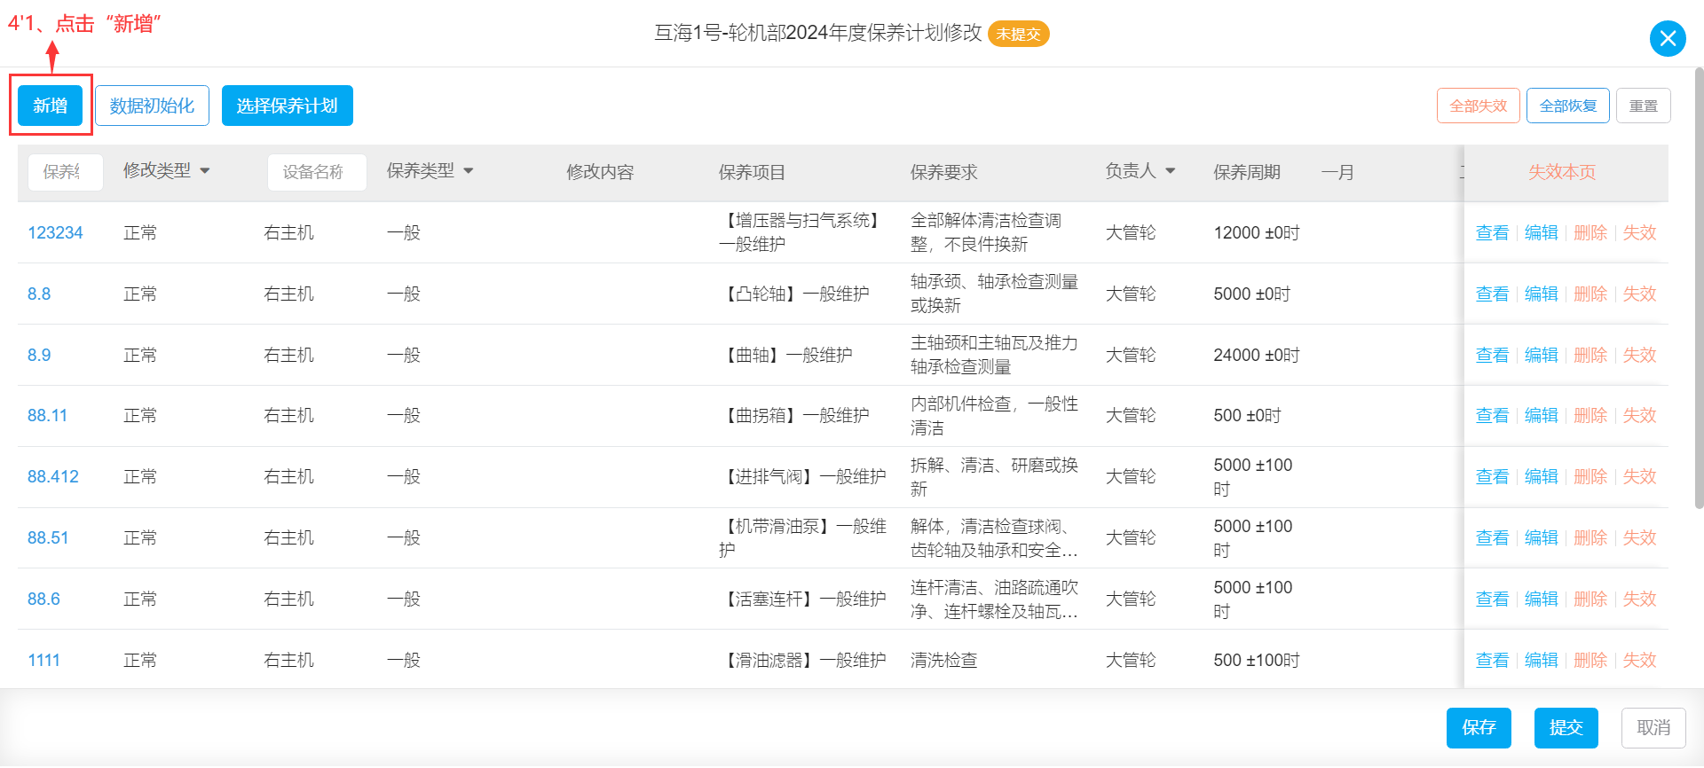Click 删除 for row 1111

[1590, 660]
